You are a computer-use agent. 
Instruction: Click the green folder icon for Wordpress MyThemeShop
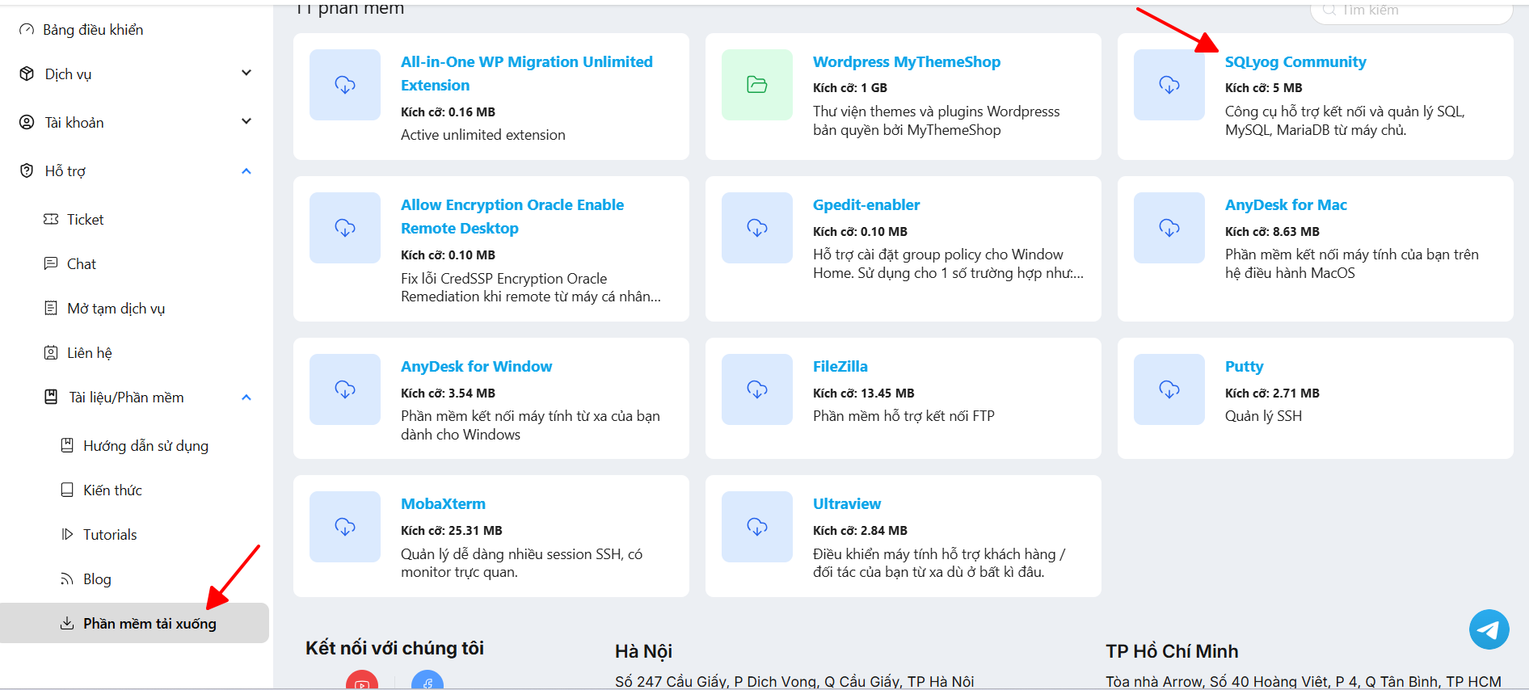(757, 85)
